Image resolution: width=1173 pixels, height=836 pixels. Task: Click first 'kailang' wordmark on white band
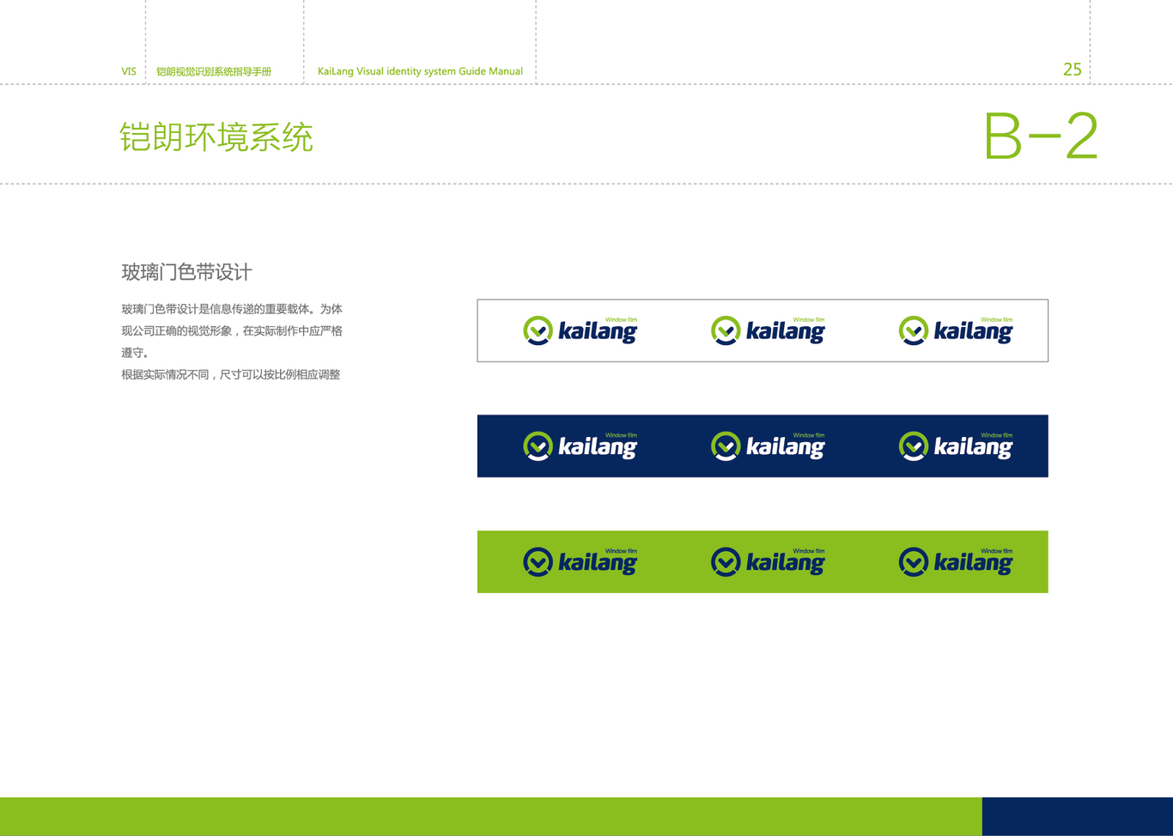pos(598,332)
